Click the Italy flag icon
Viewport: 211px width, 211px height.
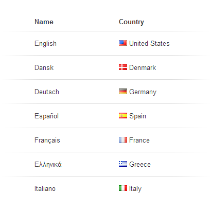(x=123, y=188)
